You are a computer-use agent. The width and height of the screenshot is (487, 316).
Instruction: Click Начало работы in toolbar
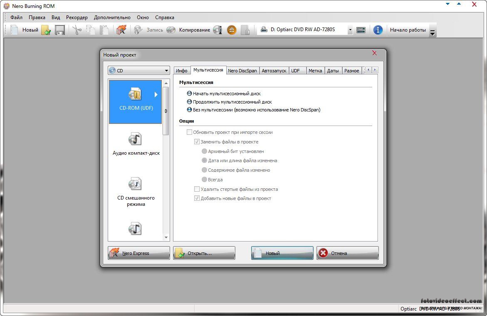point(408,30)
